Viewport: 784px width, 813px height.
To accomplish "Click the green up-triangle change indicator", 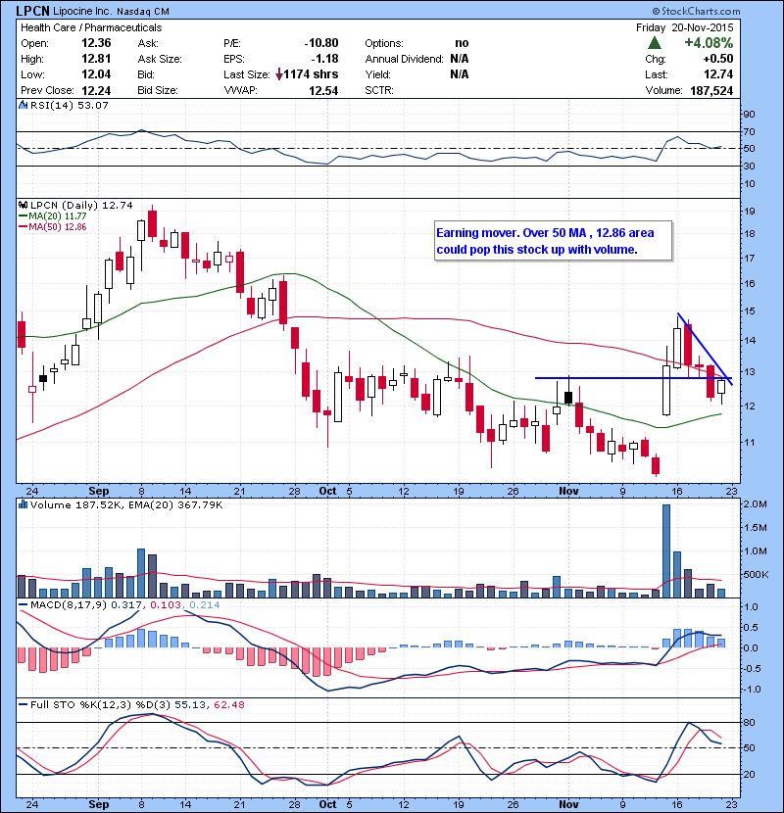I will pyautogui.click(x=655, y=43).
